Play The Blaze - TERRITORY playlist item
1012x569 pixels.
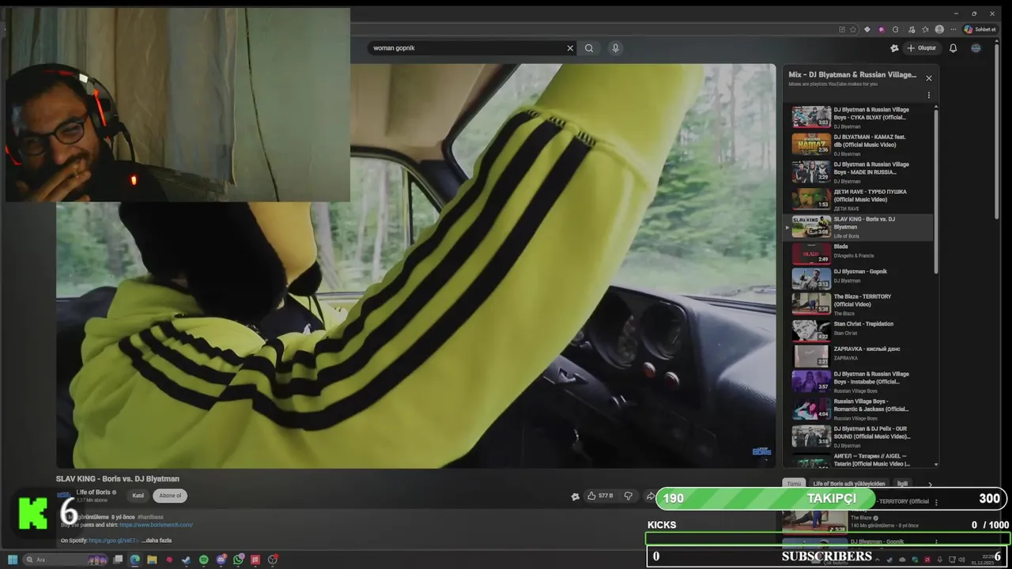(x=859, y=304)
